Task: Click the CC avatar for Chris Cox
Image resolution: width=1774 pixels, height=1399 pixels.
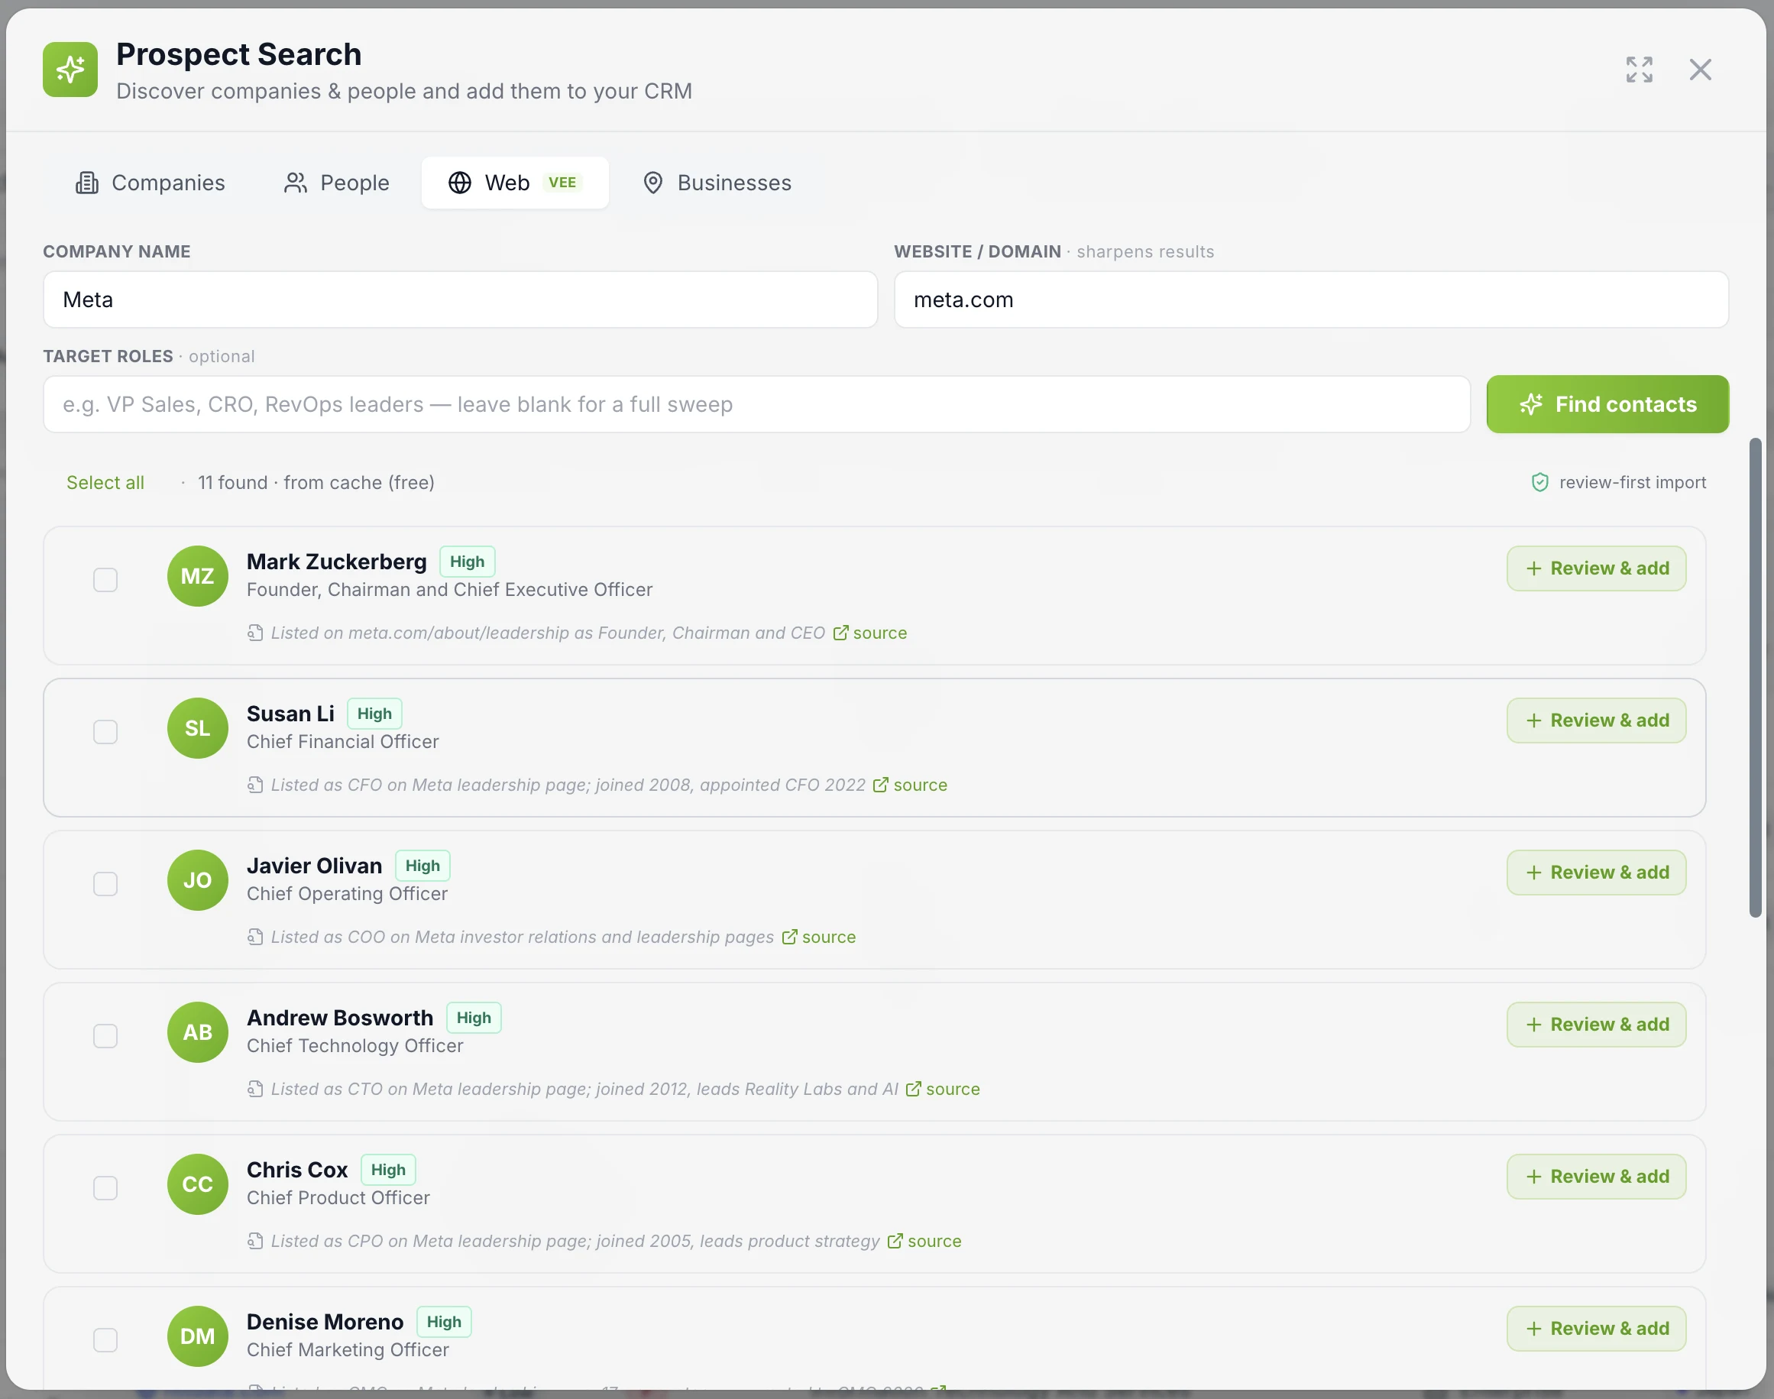Action: coord(197,1184)
